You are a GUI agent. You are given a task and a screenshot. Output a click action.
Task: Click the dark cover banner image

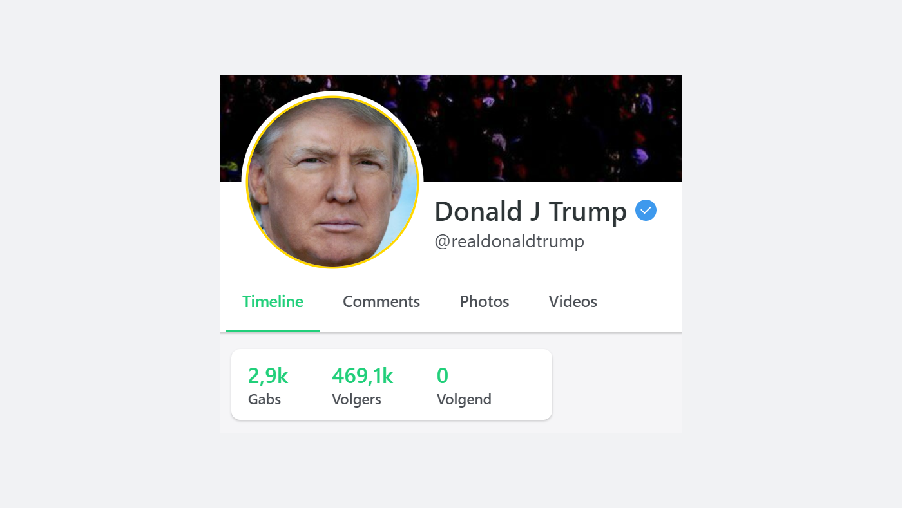pos(548,129)
